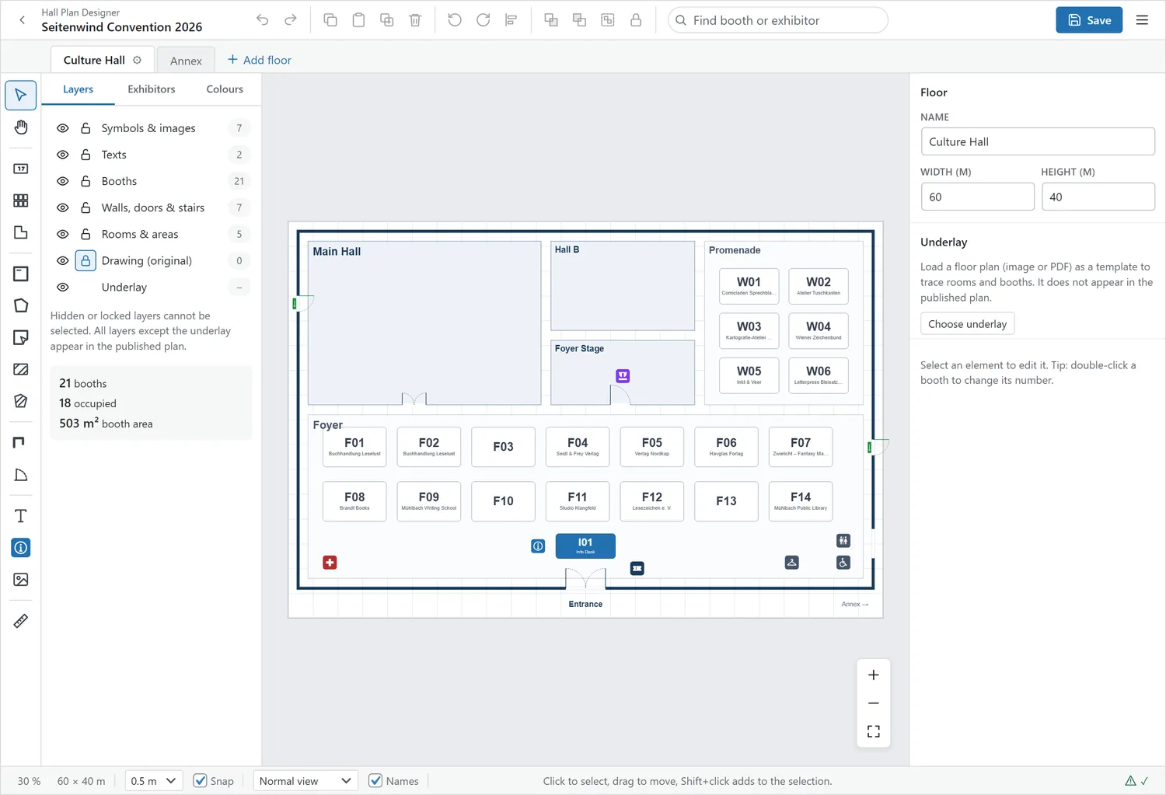This screenshot has width=1166, height=795.
Task: Switch to the Annex floor tab
Action: (186, 61)
